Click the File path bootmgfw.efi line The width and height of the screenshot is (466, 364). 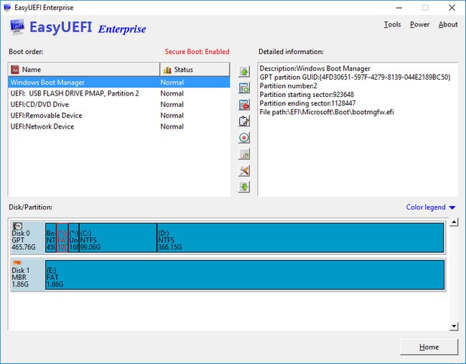[x=327, y=112]
